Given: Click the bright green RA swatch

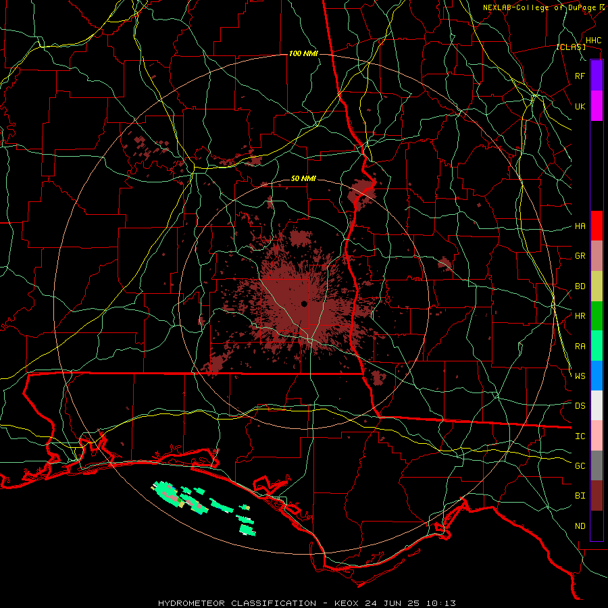Looking at the screenshot, I should click(597, 346).
